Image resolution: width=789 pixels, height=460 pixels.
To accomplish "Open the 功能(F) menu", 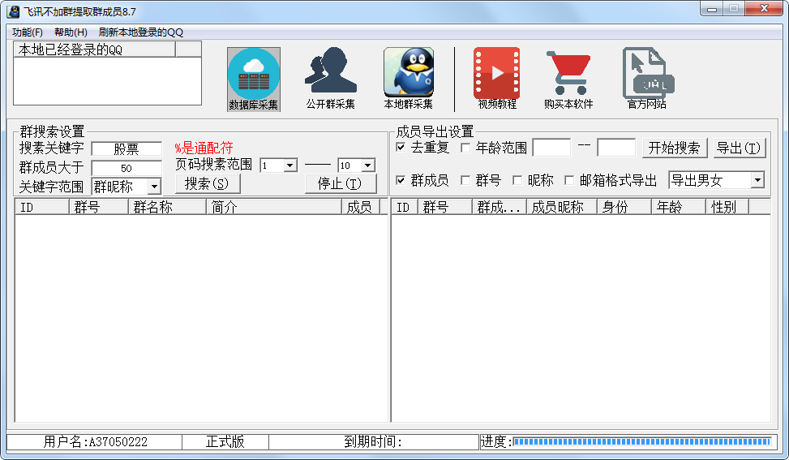I will pos(28,32).
